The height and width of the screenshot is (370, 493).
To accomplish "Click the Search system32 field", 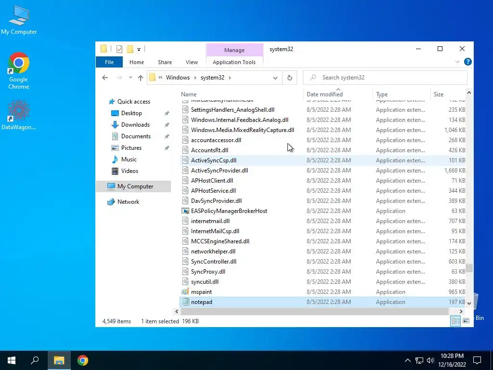I will click(385, 78).
